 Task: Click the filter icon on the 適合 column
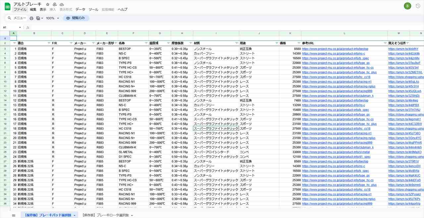49,43
